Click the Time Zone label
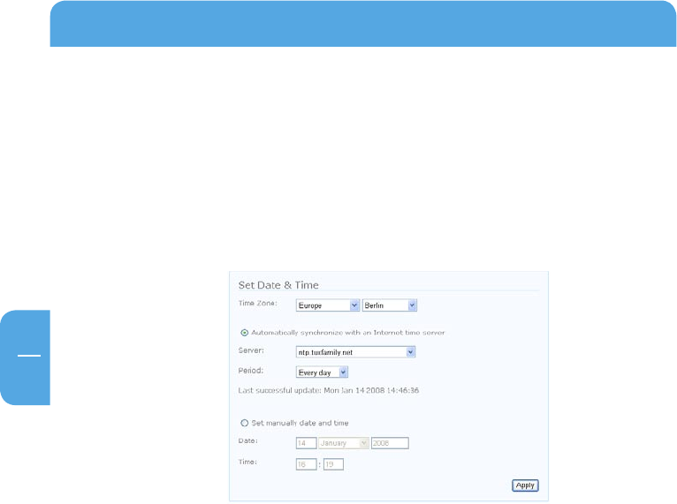677x504 pixels. click(258, 303)
